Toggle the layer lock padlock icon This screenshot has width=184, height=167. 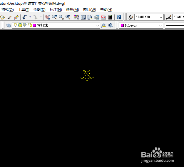click(x=30, y=25)
